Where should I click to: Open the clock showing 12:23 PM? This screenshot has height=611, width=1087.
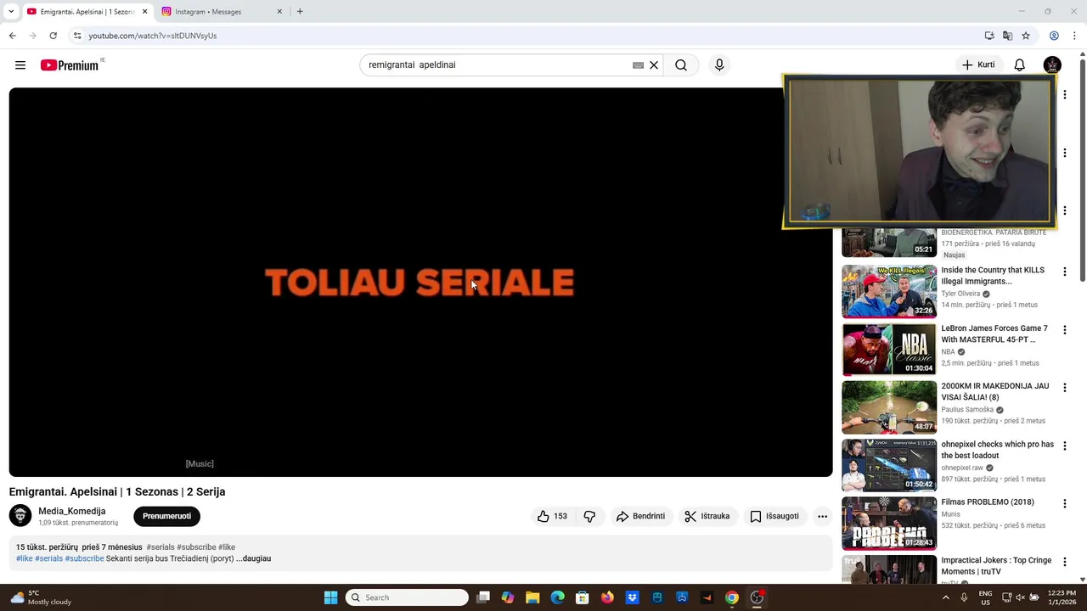tap(1062, 597)
